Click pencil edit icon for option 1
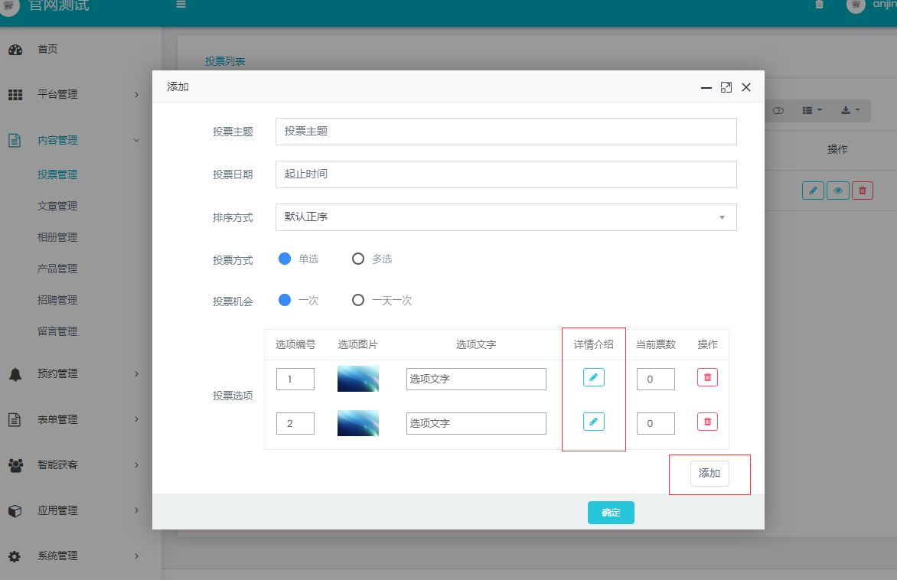Image resolution: width=897 pixels, height=580 pixels. 593,377
